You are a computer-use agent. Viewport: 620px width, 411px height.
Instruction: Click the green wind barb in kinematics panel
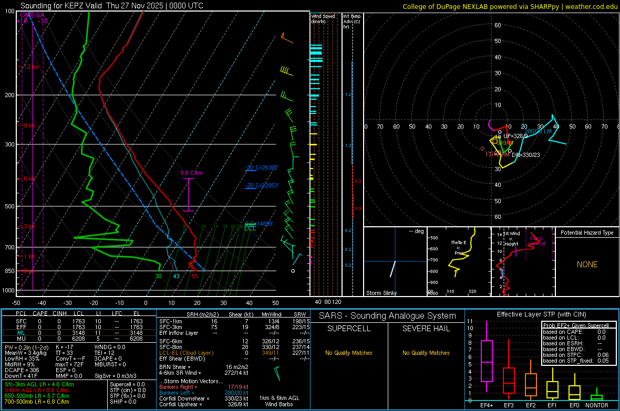[x=277, y=373]
